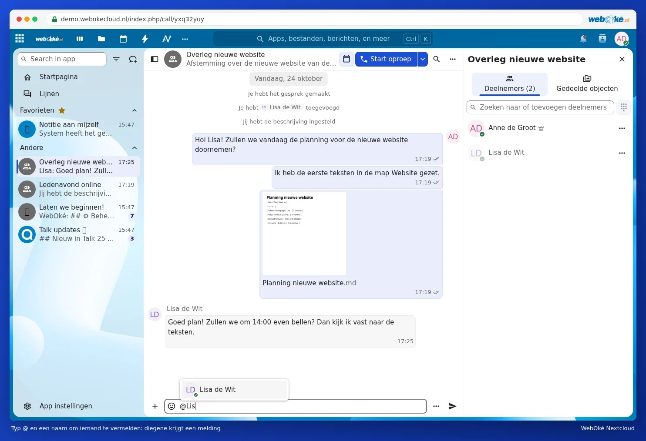
Task: Open the Start oproep dropdown arrow
Action: [422, 59]
